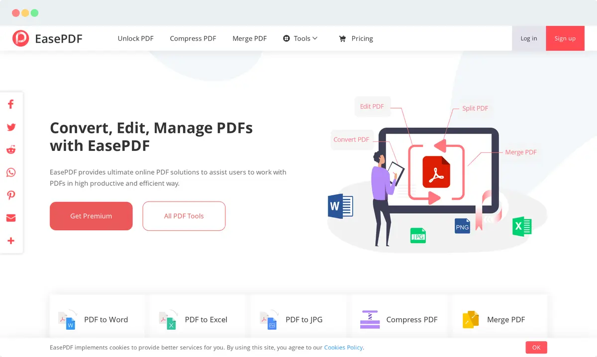Viewport: 597px width, 357px height.
Task: Click the red PDF icon on monitor
Action: tap(436, 172)
